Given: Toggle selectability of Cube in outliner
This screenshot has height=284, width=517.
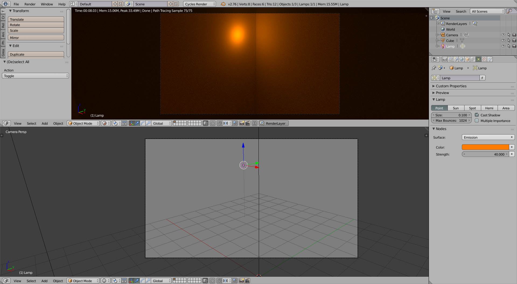Looking at the screenshot, I should 509,41.
